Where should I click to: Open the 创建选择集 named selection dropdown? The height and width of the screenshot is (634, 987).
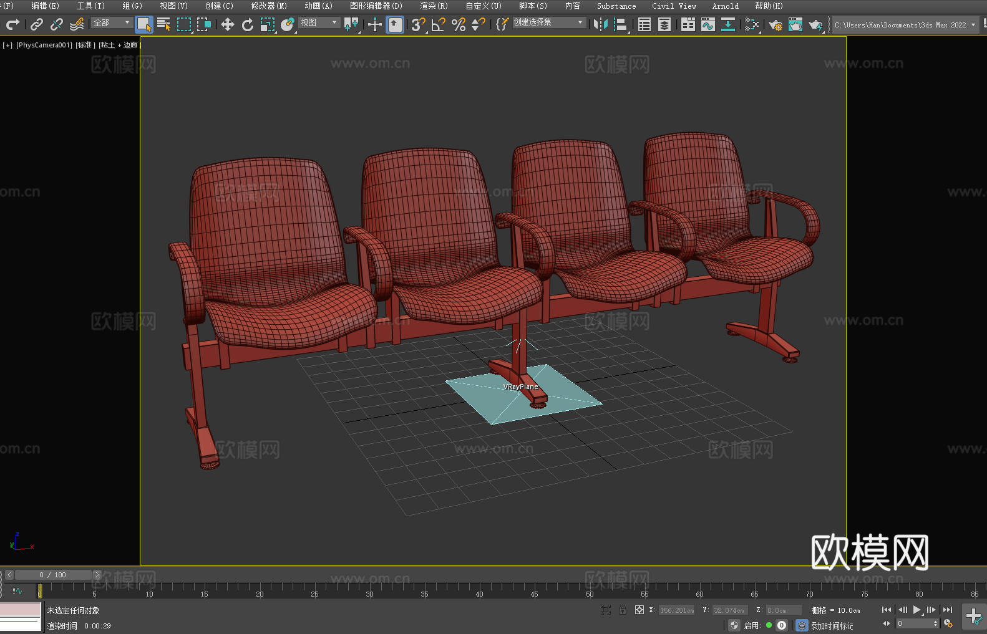point(549,22)
